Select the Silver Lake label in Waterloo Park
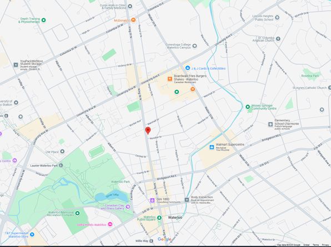This screenshot has height=247, width=331. [x=112, y=195]
